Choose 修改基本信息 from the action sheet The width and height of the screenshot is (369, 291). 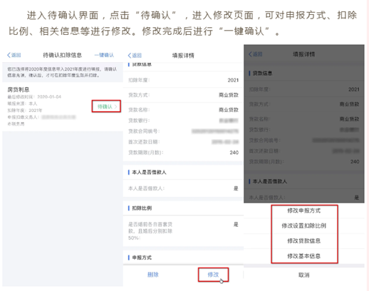point(304,256)
